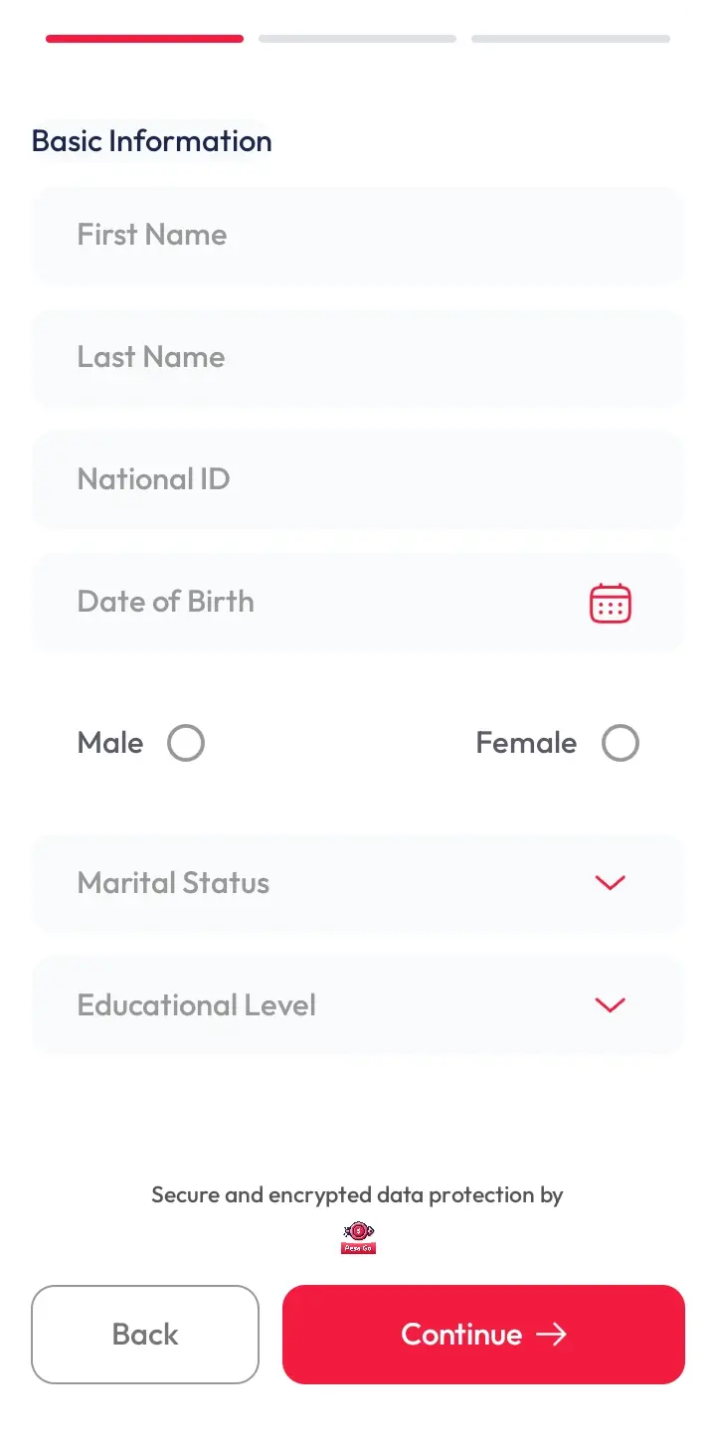Select the Female radio button
Screen dimensions: 712x1442
(x=621, y=743)
